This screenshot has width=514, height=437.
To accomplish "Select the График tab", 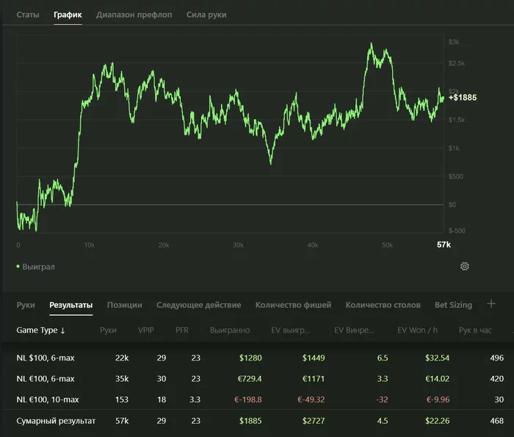I will 68,15.
